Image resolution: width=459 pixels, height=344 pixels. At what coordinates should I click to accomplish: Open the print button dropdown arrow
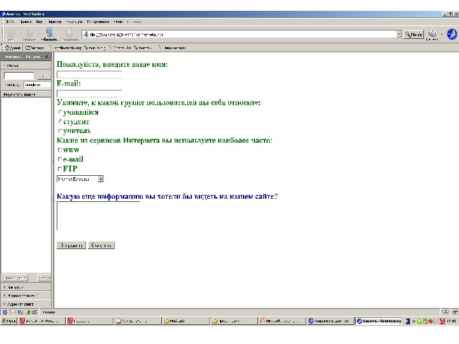441,34
